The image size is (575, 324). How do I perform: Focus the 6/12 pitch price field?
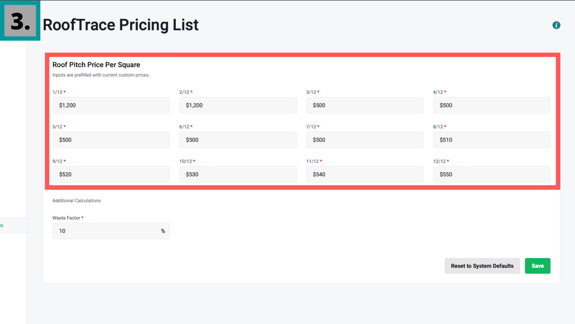point(238,140)
